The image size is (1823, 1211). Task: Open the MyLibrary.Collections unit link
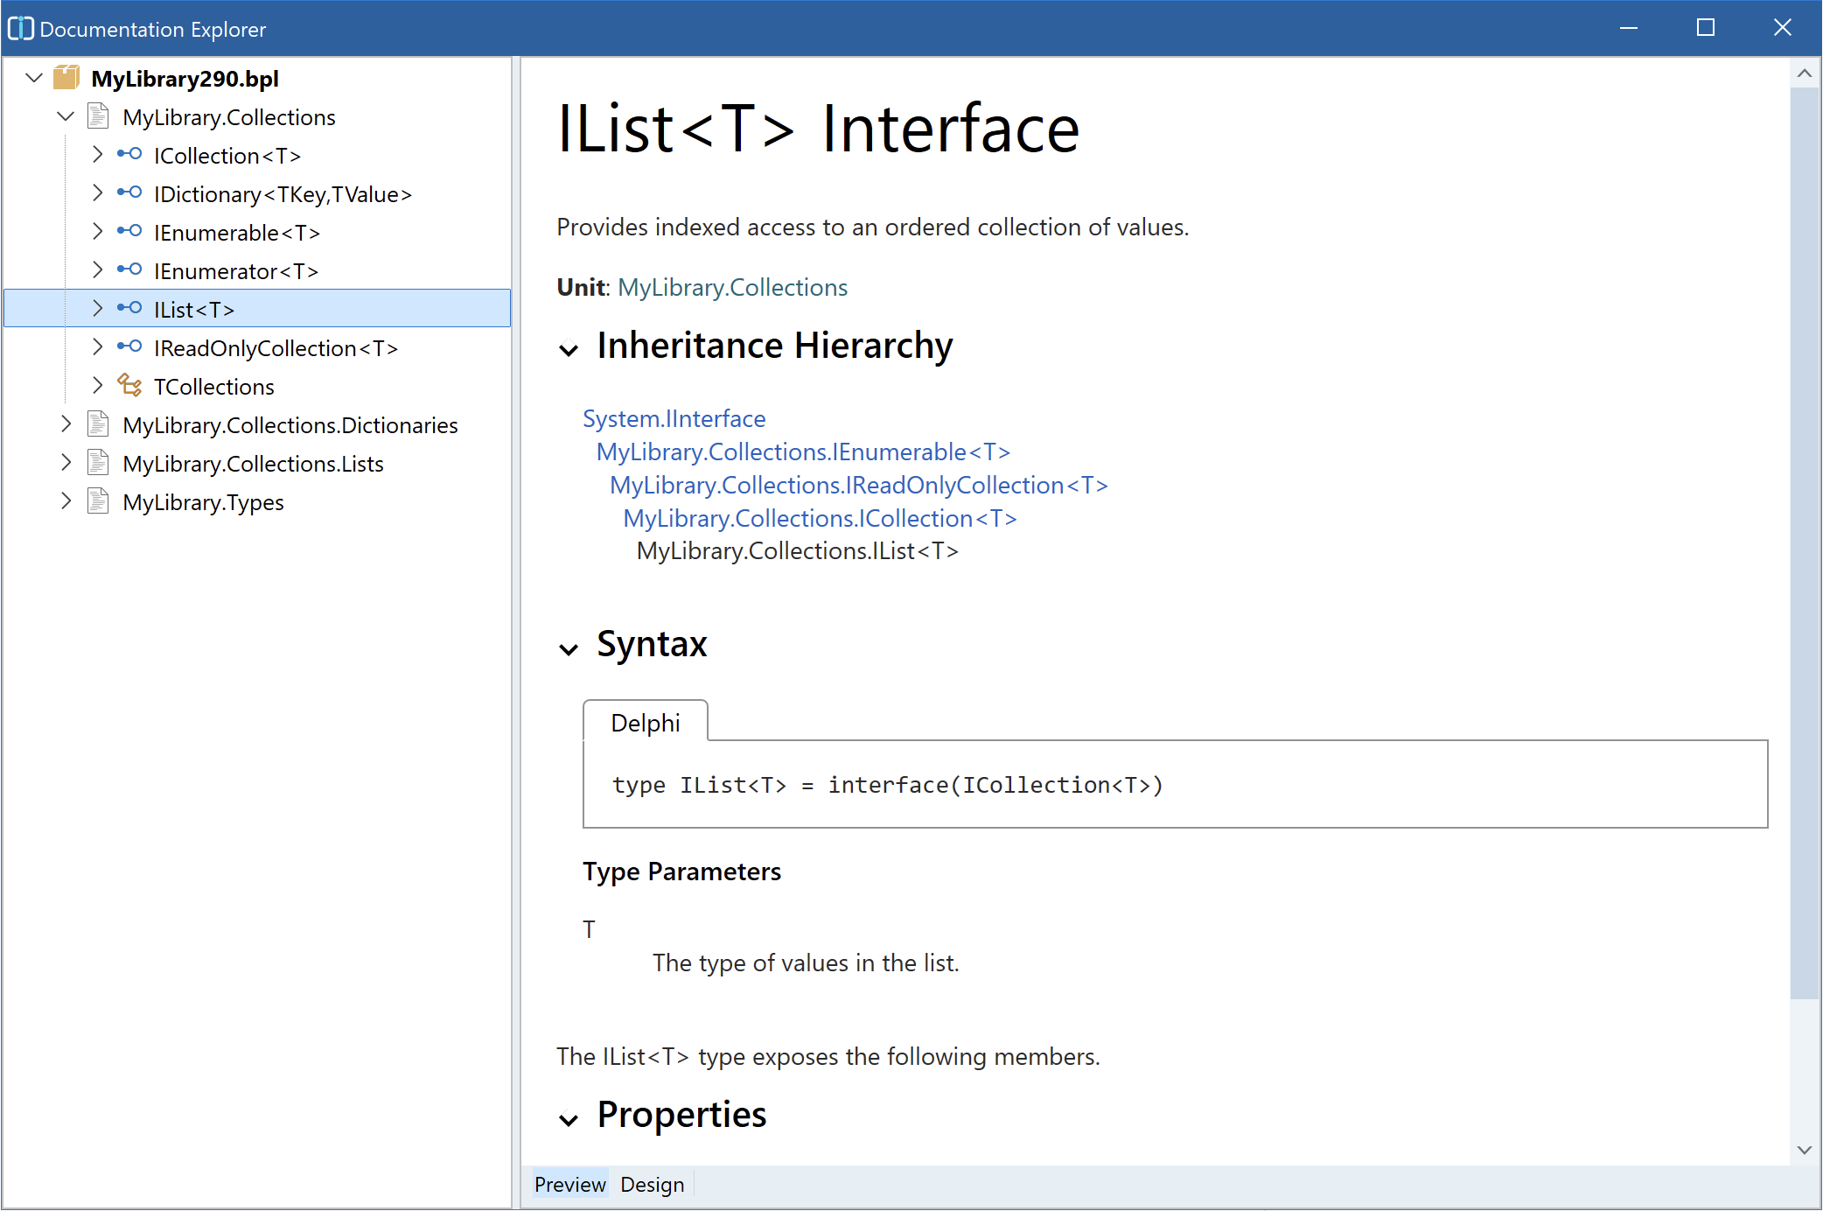click(x=732, y=287)
